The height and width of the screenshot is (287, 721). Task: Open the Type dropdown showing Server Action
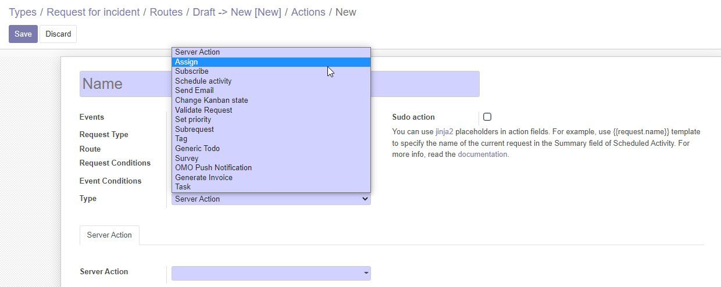[271, 199]
